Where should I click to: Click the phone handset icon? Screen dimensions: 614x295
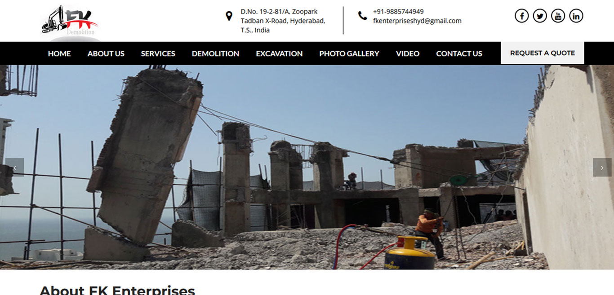click(362, 16)
